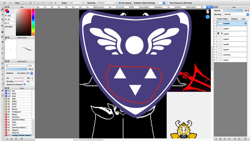Uncheck Opacity by Pressure
The width and height of the screenshot is (250, 141).
(x=25, y=85)
